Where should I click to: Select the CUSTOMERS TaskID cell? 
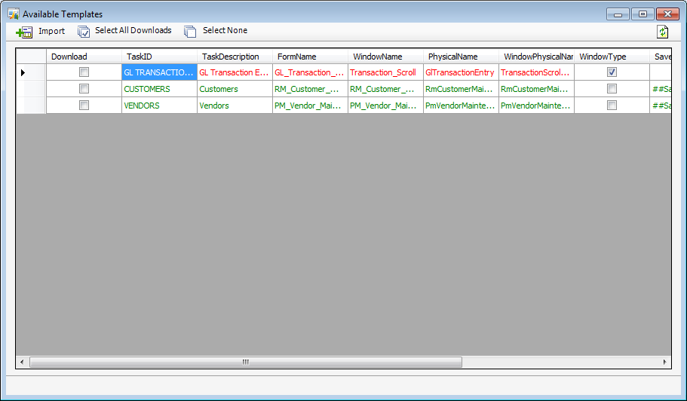pos(159,89)
